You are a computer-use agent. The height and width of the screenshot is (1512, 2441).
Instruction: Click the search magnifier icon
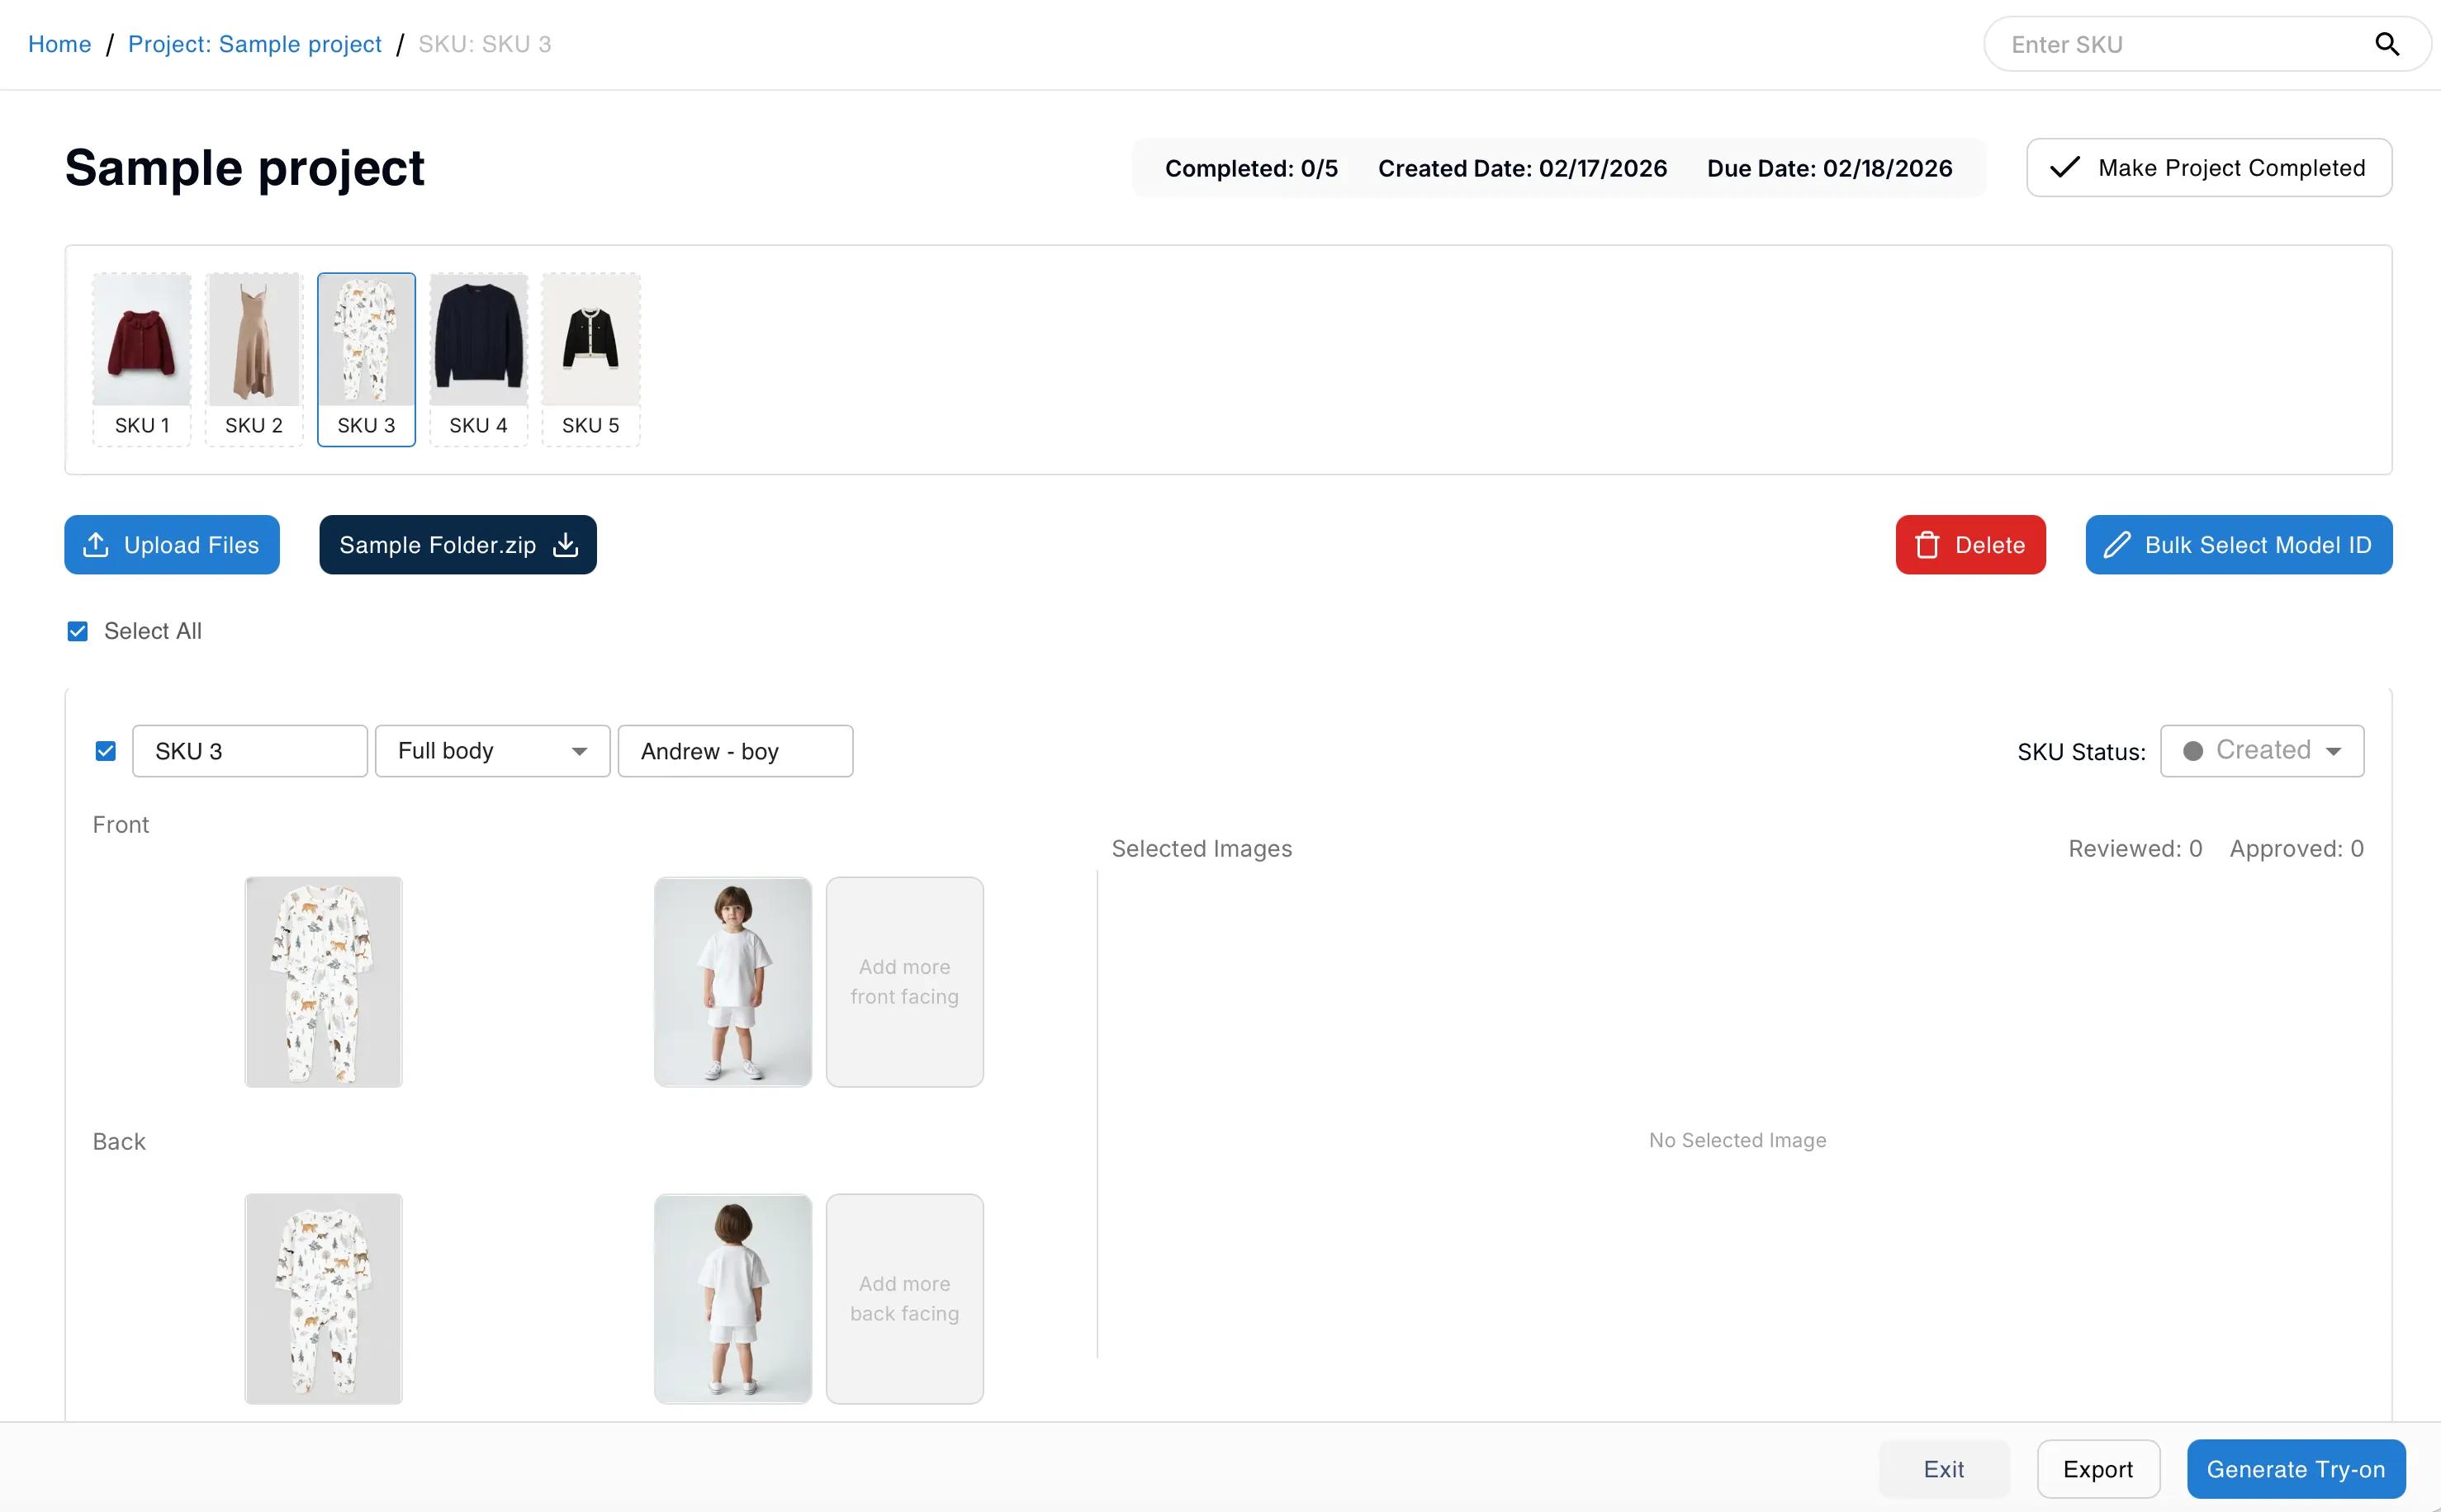(2387, 44)
